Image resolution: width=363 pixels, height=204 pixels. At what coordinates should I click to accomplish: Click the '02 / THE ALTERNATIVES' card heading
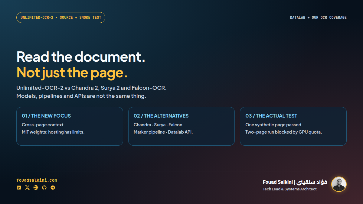click(161, 116)
